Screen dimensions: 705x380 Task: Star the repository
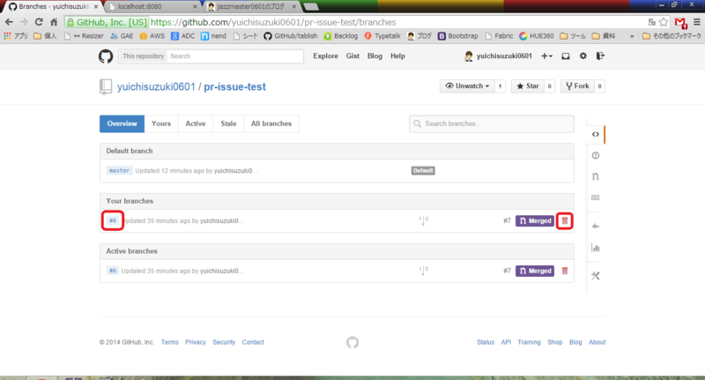[528, 86]
